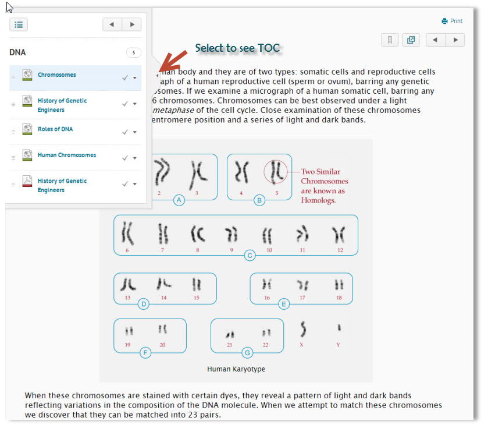Click the table of contents list icon
Viewport: 488px width, 428px height.
[x=19, y=24]
